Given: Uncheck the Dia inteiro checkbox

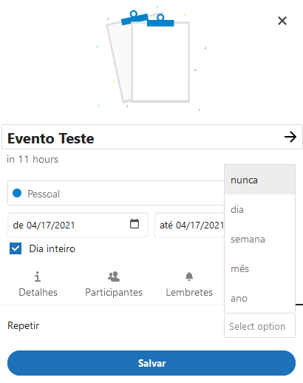Looking at the screenshot, I should [16, 248].
